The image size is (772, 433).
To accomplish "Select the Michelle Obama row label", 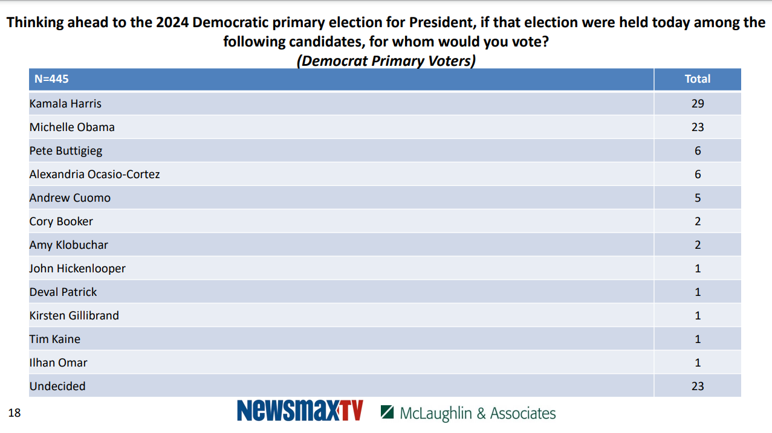I will coord(72,127).
